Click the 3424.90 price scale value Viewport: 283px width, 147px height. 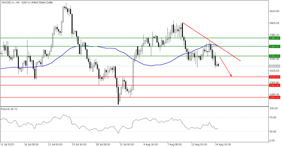(x=274, y=11)
